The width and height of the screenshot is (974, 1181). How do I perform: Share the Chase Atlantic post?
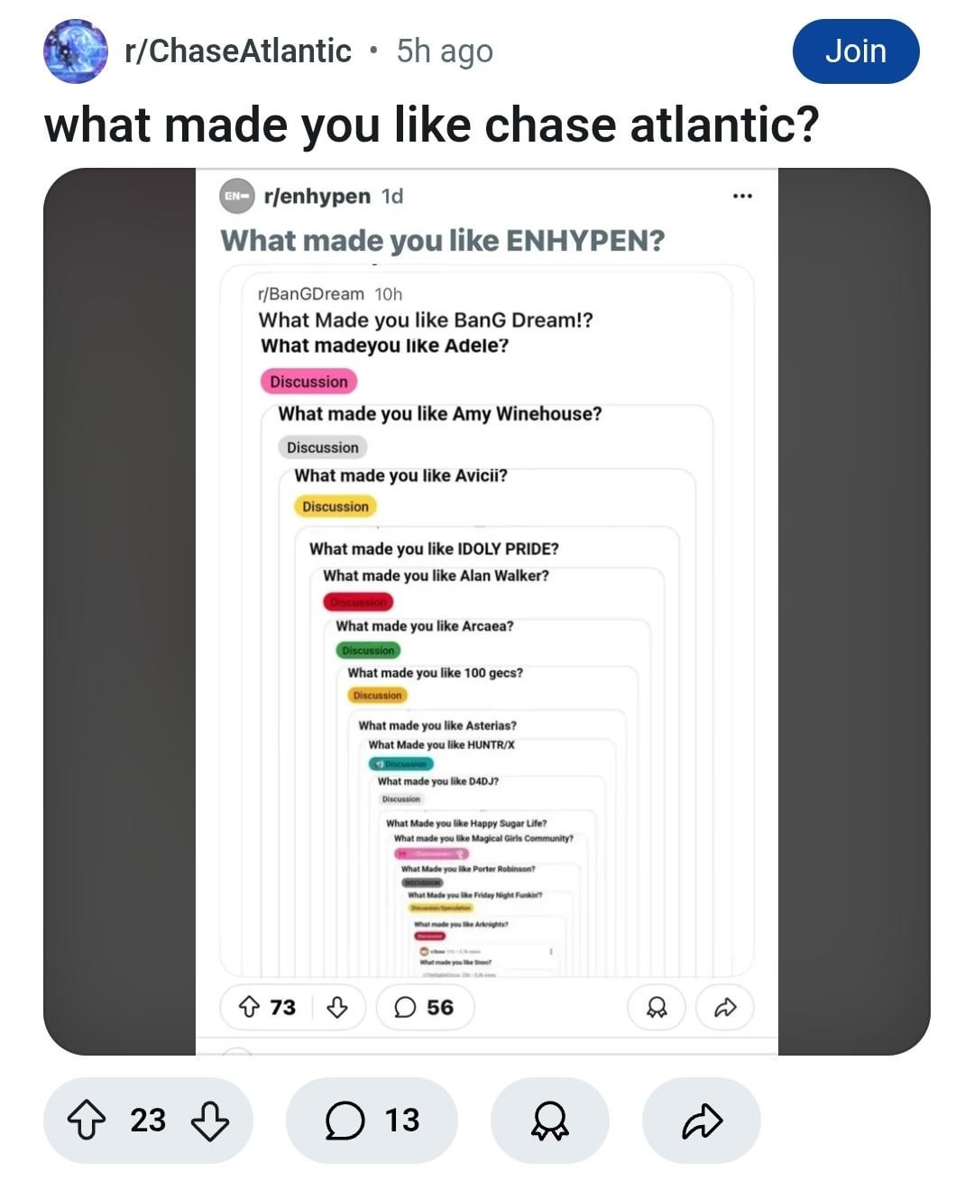coord(701,1121)
